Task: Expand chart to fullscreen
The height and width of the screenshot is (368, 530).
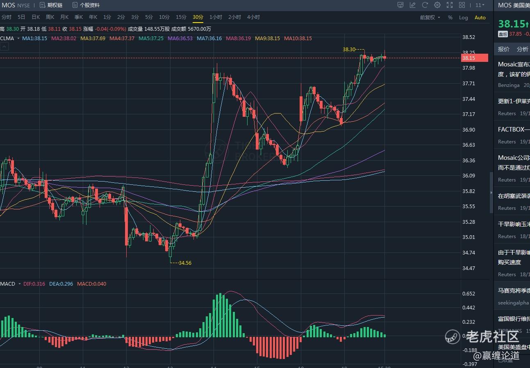Action: (450, 5)
